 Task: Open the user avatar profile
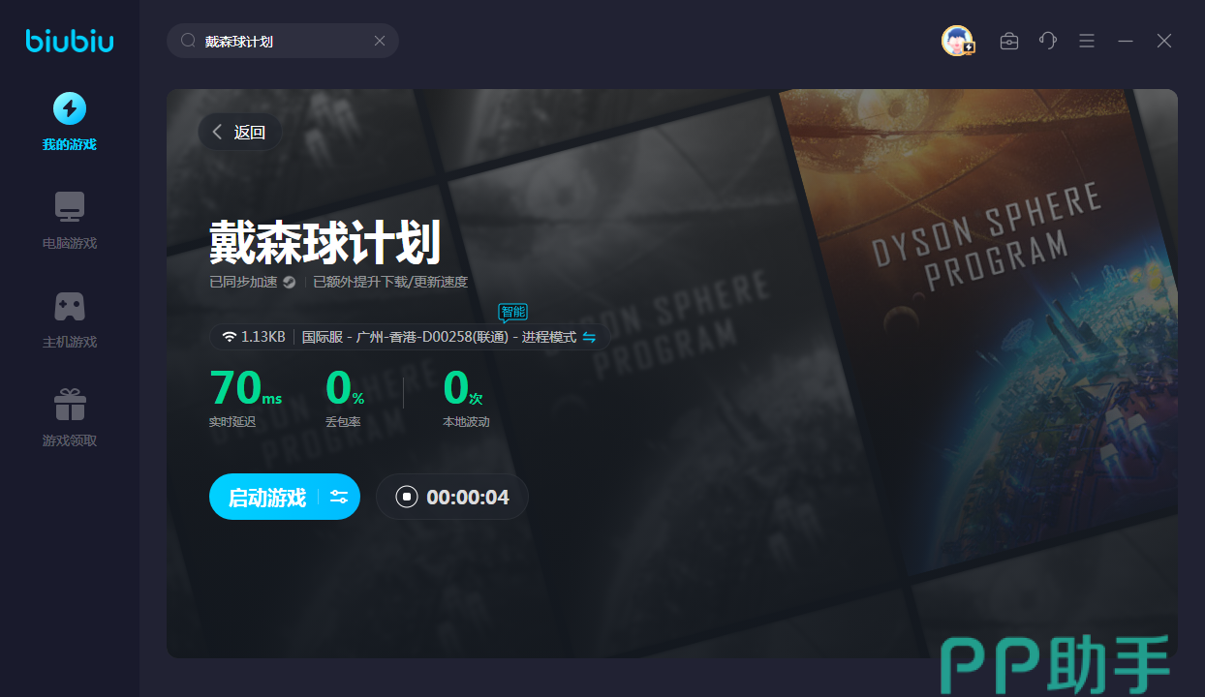[957, 41]
